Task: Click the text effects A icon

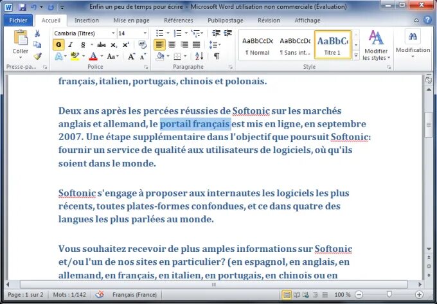Action: (58, 57)
